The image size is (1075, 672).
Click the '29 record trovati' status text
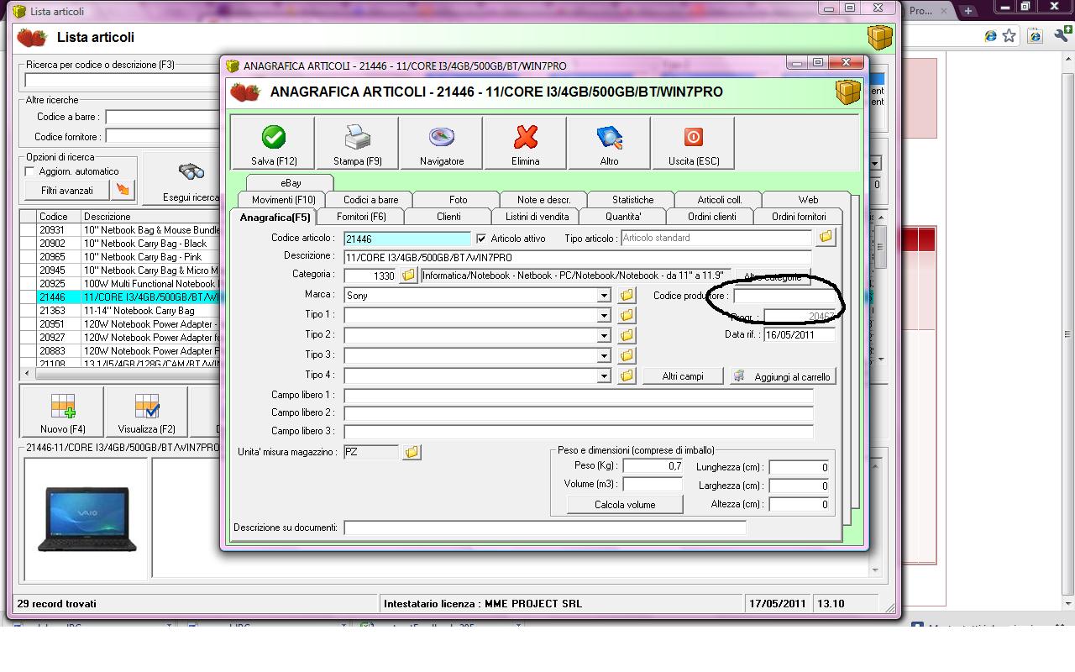pos(57,603)
